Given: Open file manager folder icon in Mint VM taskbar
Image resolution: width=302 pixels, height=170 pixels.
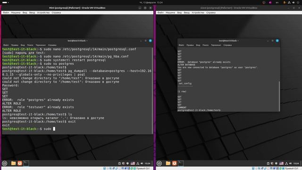Looking at the screenshot, I should [13, 163].
